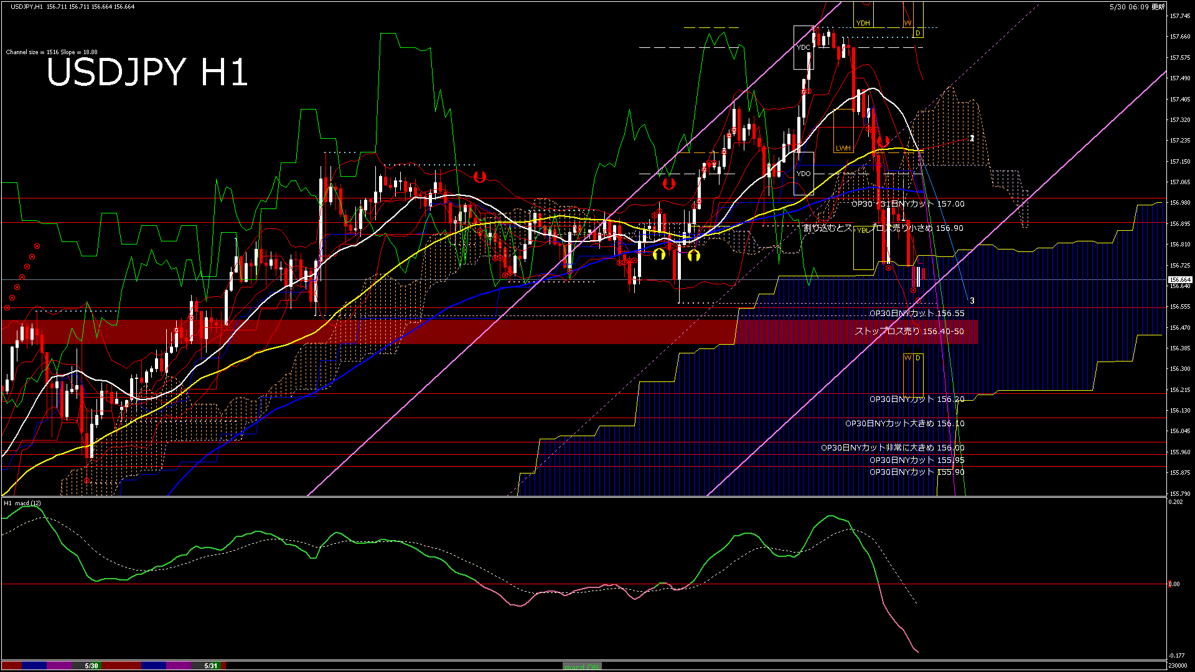Image resolution: width=1195 pixels, height=672 pixels.
Task: Click the 5/30 date marker on timeline
Action: click(x=91, y=666)
